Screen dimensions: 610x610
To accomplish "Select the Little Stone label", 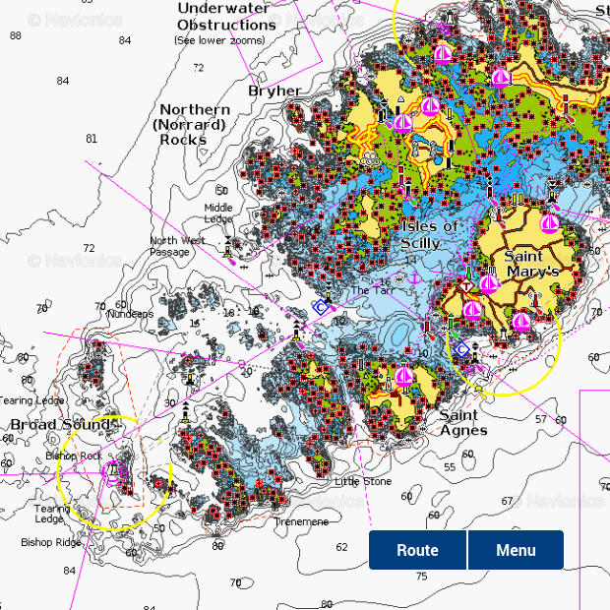I will [363, 481].
